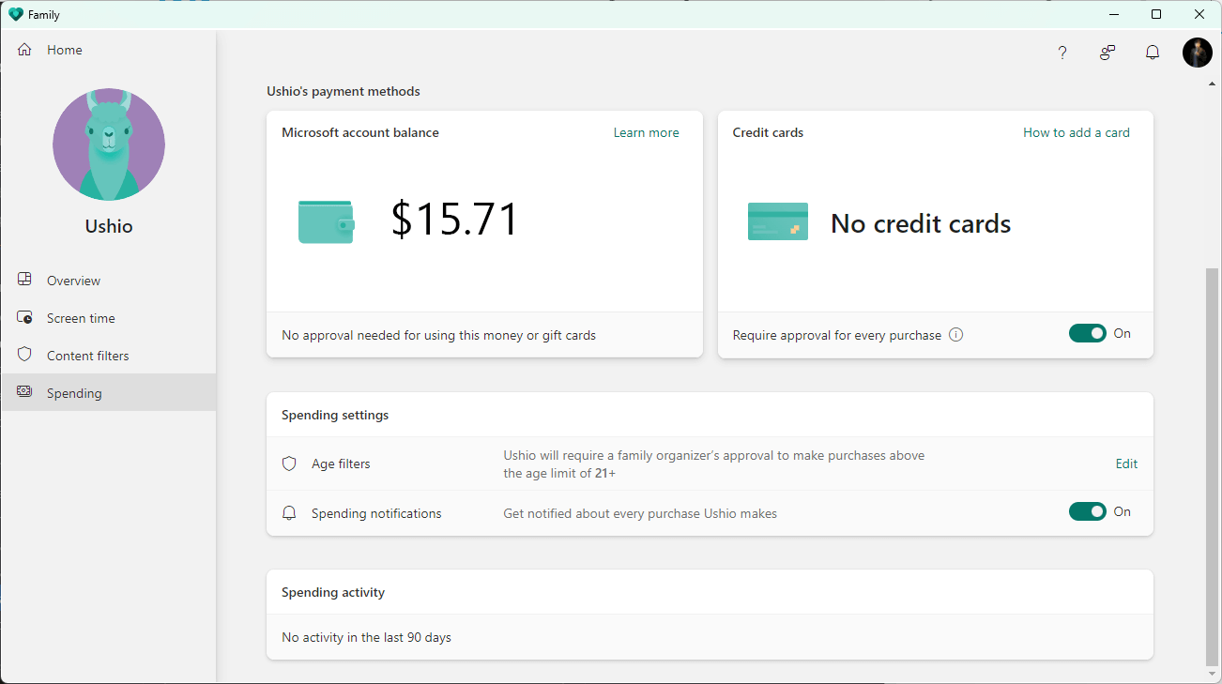
Task: Minimize the Family window
Action: click(x=1113, y=14)
